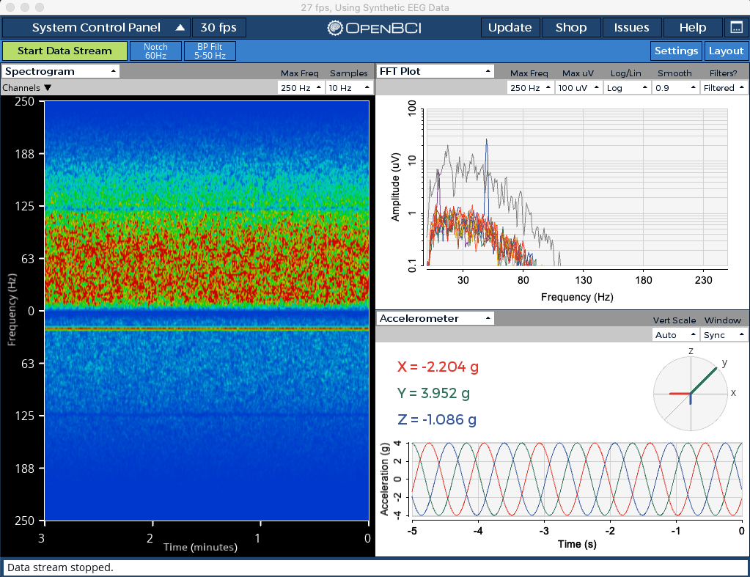Image resolution: width=750 pixels, height=577 pixels.
Task: Open the Log/Lin dropdown in FFT Plot
Action: [627, 87]
